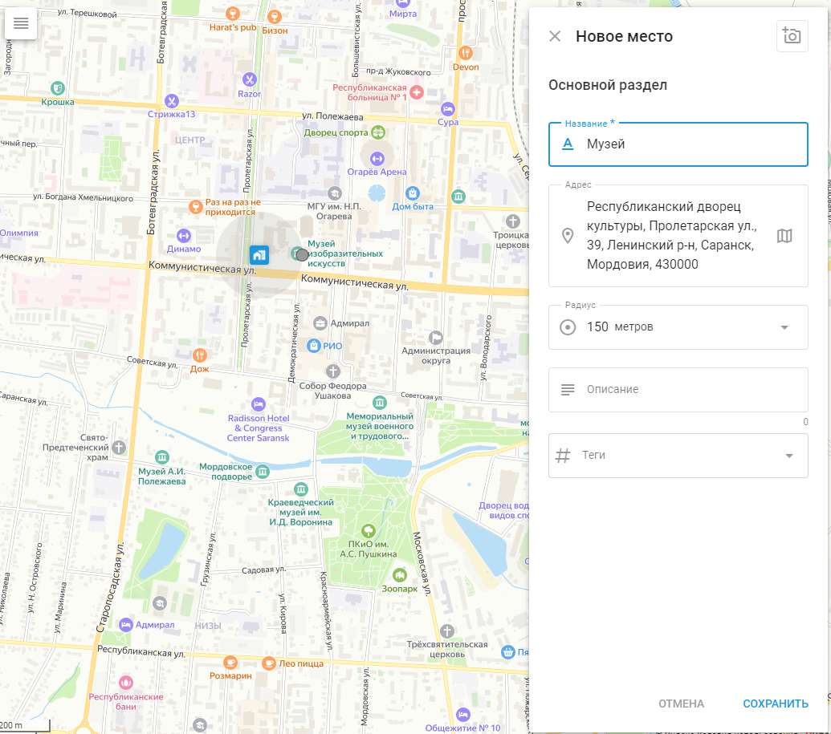Select the blue home marker on the map
831x734 pixels.
click(259, 255)
